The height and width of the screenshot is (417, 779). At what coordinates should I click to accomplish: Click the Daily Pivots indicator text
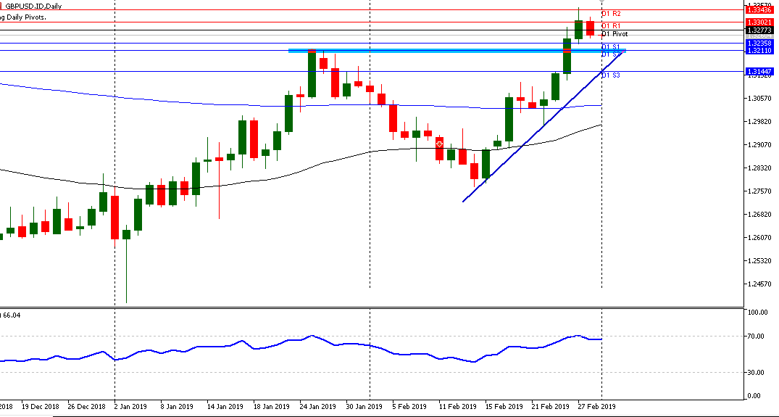(23, 17)
